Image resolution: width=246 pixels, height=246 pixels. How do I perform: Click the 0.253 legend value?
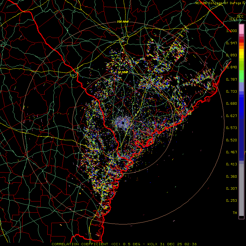click(x=232, y=201)
